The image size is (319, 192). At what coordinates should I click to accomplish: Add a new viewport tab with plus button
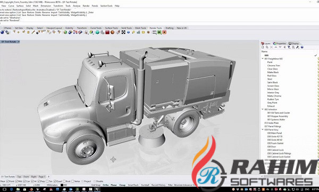tap(48, 177)
